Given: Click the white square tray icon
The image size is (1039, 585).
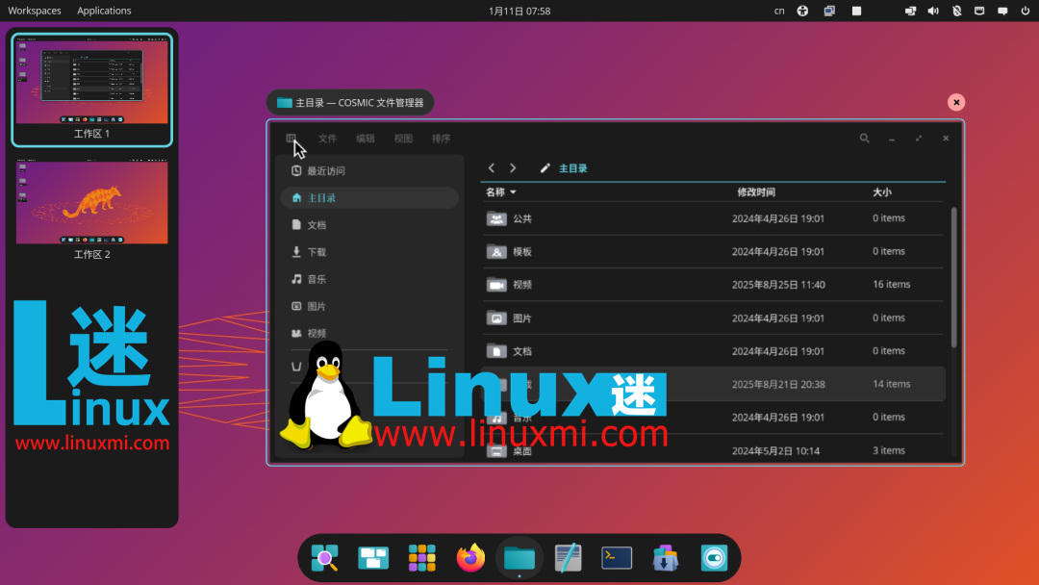Looking at the screenshot, I should (857, 11).
